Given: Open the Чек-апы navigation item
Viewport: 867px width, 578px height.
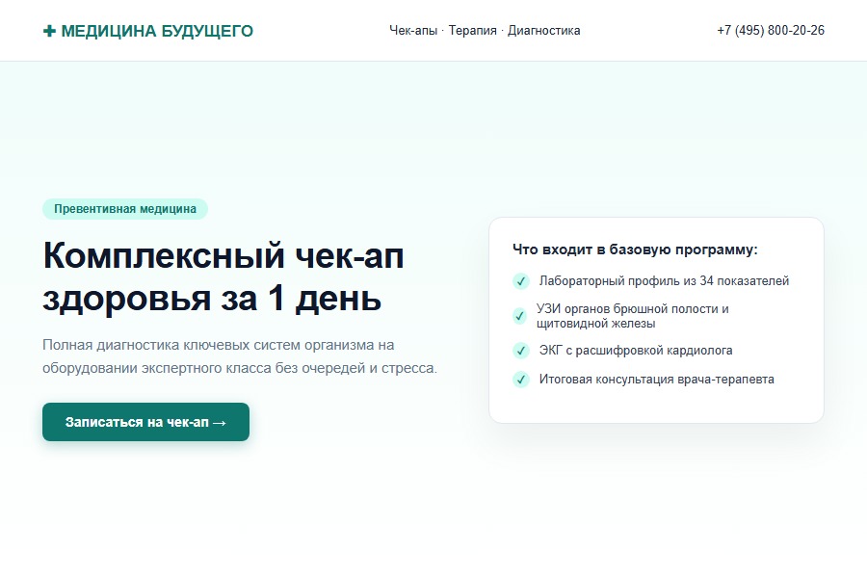Looking at the screenshot, I should coord(413,31).
